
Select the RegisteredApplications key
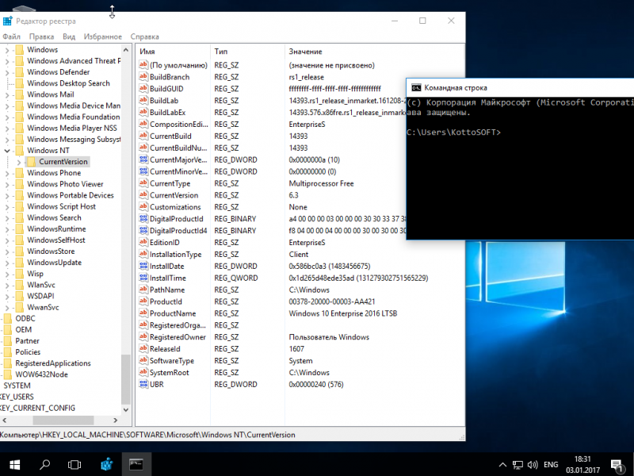coord(53,363)
